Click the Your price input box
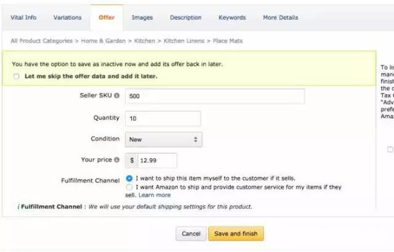Screen dimensions: 394x252 157,160
